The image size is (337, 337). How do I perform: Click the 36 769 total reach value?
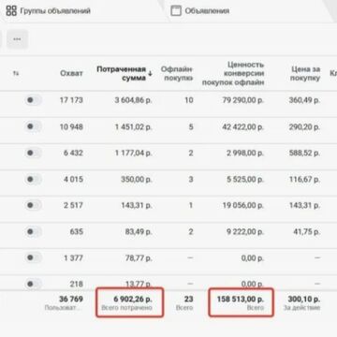coord(71,300)
